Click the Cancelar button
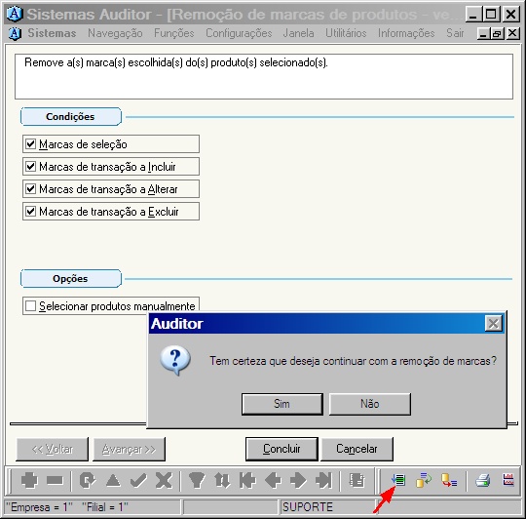Image resolution: width=526 pixels, height=519 pixels. 357,449
